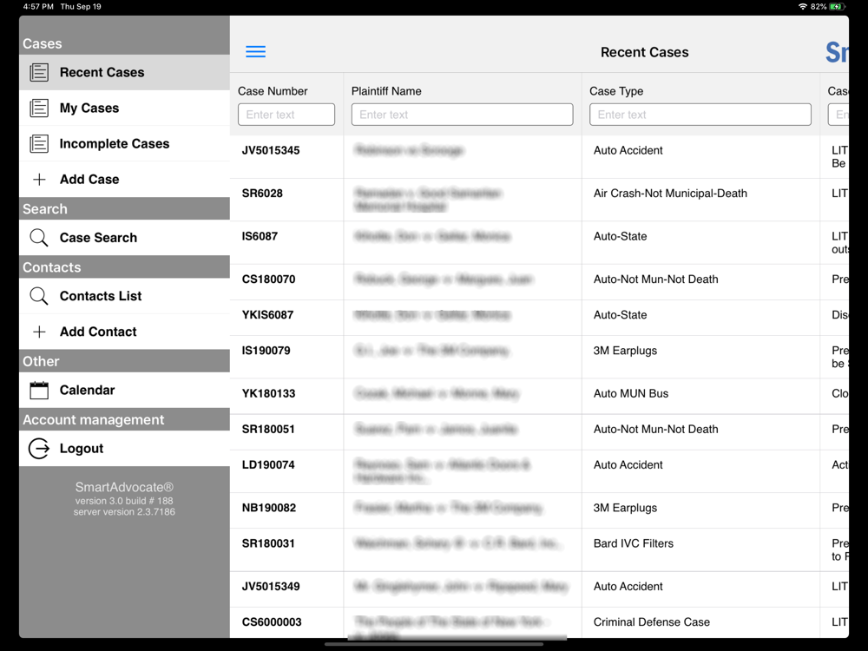Open case CS180070
The image size is (868, 651).
268,279
